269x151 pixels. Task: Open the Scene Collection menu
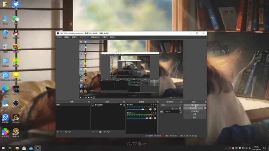[x=95, y=37]
